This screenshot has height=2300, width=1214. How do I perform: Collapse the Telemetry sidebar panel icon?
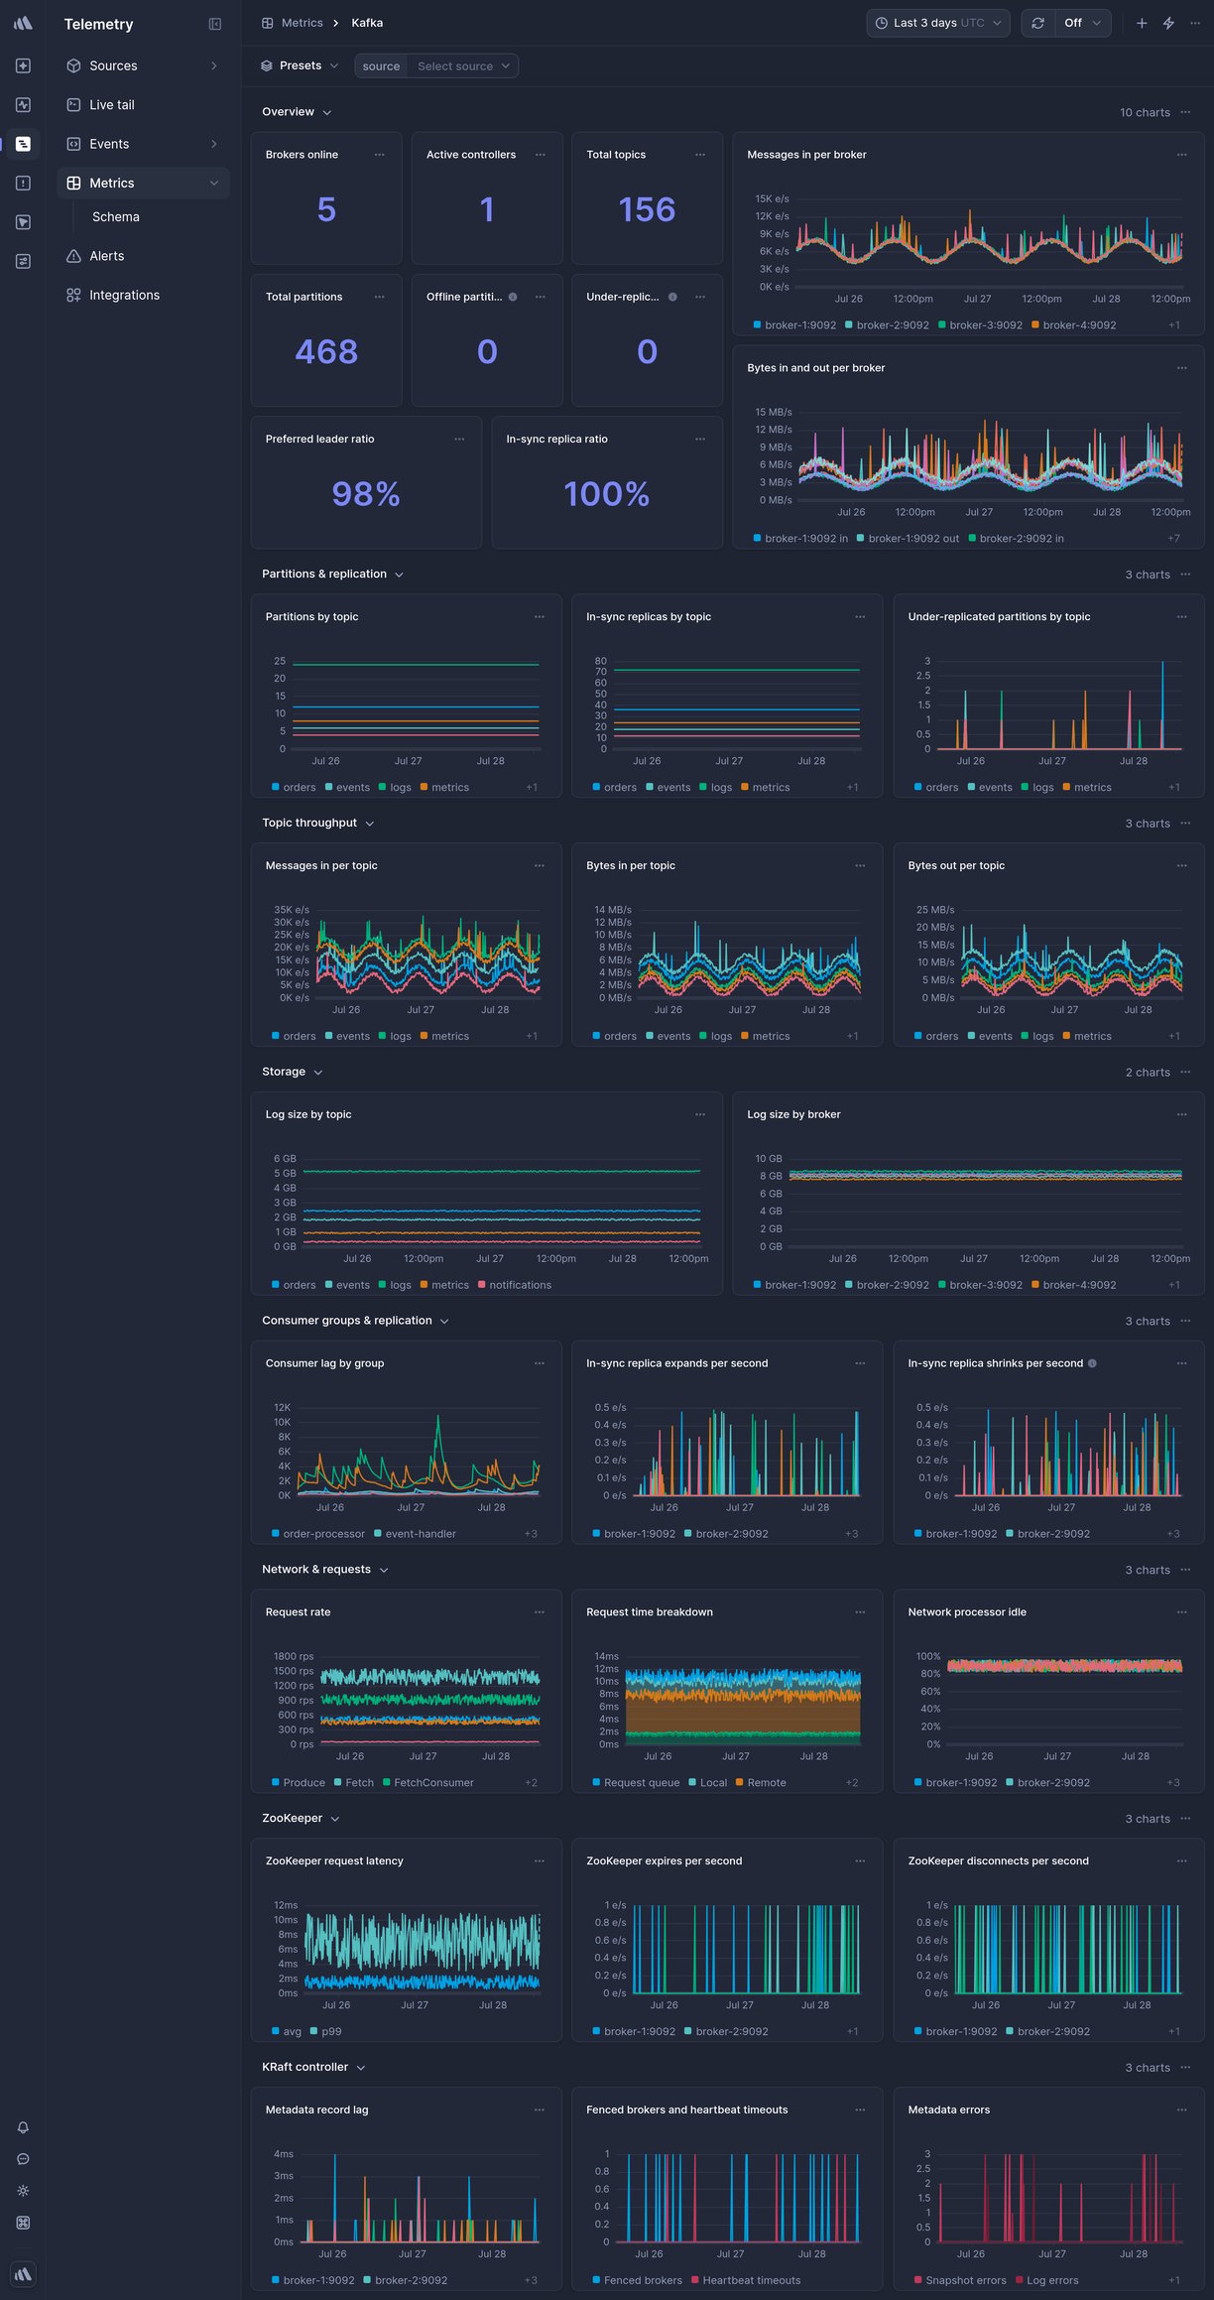tap(215, 24)
